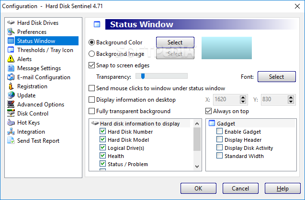305x200 pixels.
Task: Click the Hot Keys keyboard icon
Action: (x=11, y=122)
